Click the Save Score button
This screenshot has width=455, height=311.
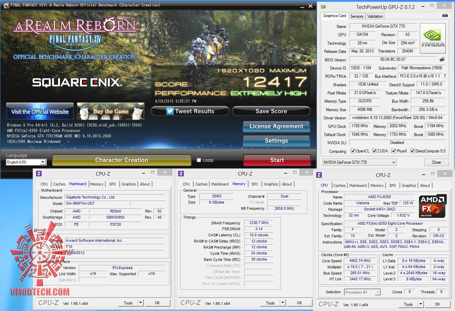(271, 111)
